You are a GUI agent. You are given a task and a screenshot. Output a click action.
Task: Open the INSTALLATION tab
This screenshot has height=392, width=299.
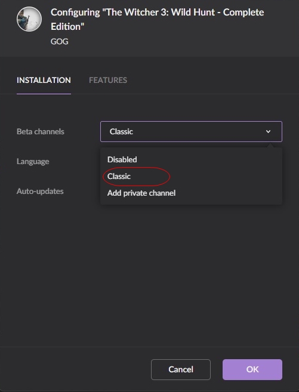point(44,81)
